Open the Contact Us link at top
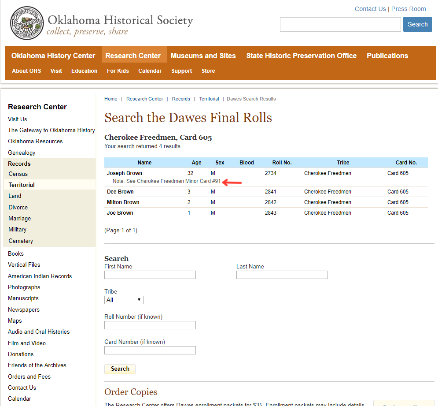 point(370,9)
